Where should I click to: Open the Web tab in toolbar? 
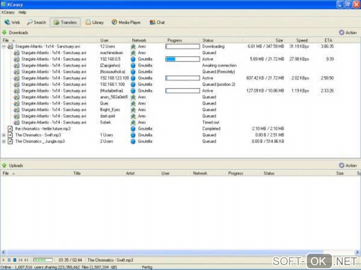point(12,22)
